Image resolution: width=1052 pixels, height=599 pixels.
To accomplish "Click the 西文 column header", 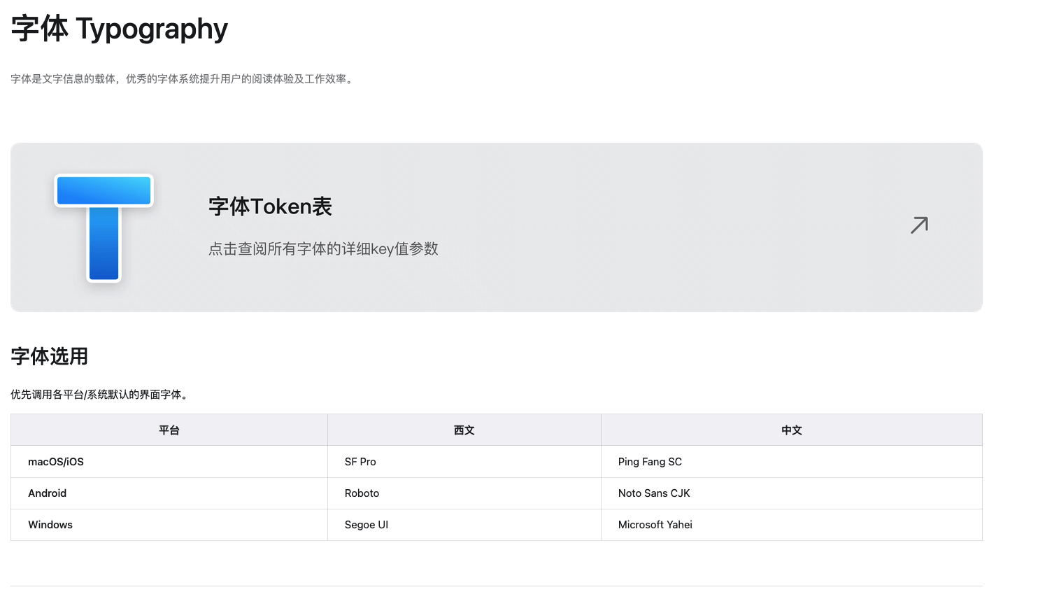I will tap(464, 430).
